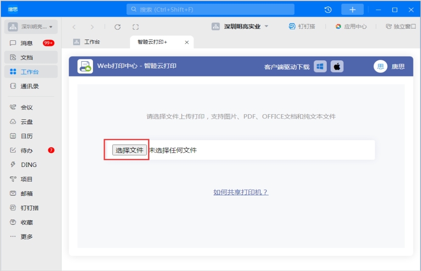Viewport: 421px width, 271px height.
Task: Open 云盘 in the sidebar
Action: (x=31, y=122)
